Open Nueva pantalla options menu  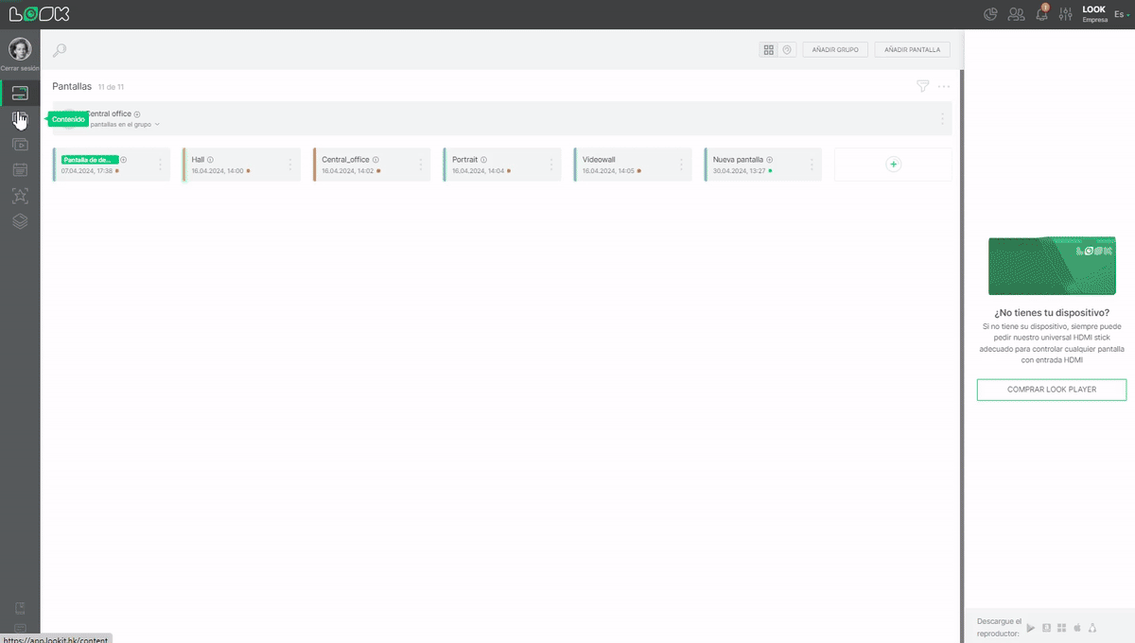[812, 165]
